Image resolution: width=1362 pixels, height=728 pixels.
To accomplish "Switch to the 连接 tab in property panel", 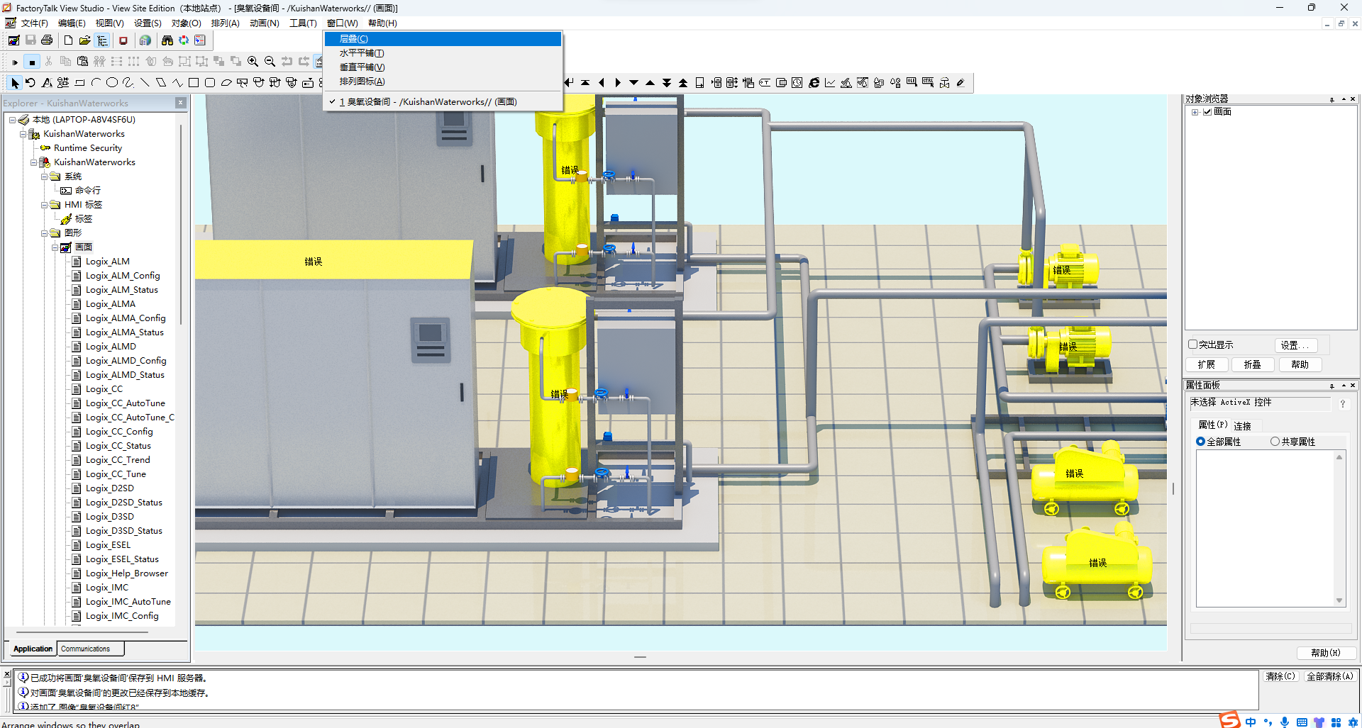I will click(1242, 426).
